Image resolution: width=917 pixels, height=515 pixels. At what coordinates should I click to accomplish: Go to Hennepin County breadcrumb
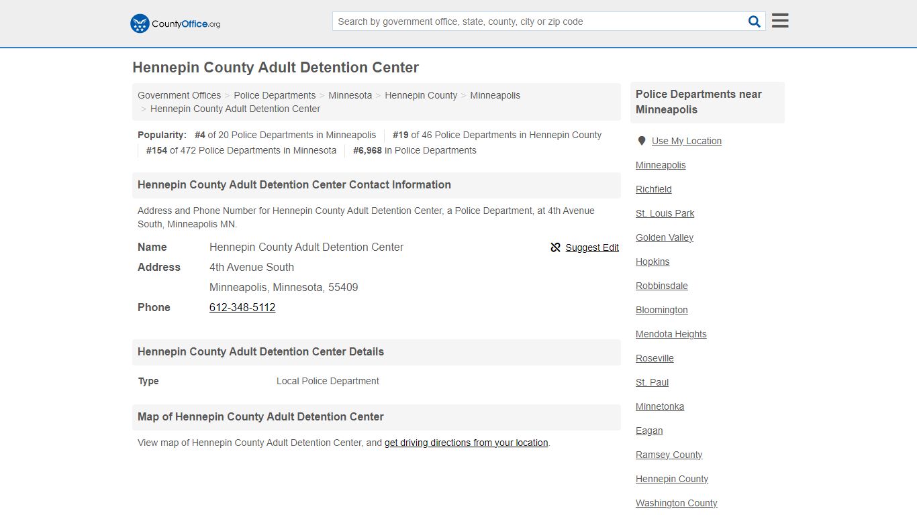tap(421, 95)
